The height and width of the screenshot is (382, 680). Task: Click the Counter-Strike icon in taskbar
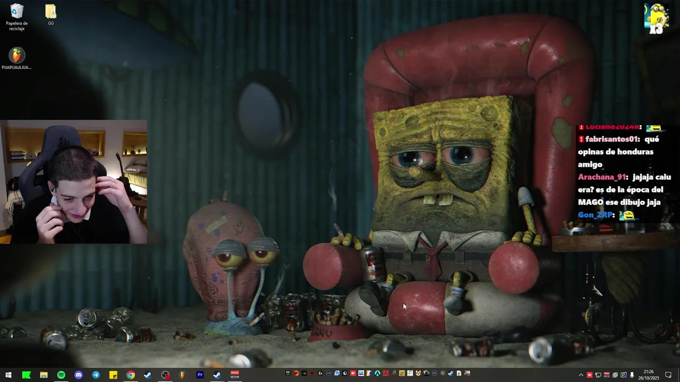point(369,373)
